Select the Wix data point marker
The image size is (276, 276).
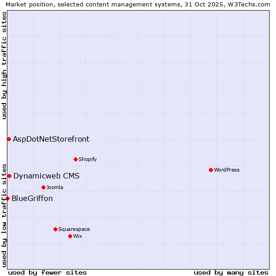tap(70, 236)
